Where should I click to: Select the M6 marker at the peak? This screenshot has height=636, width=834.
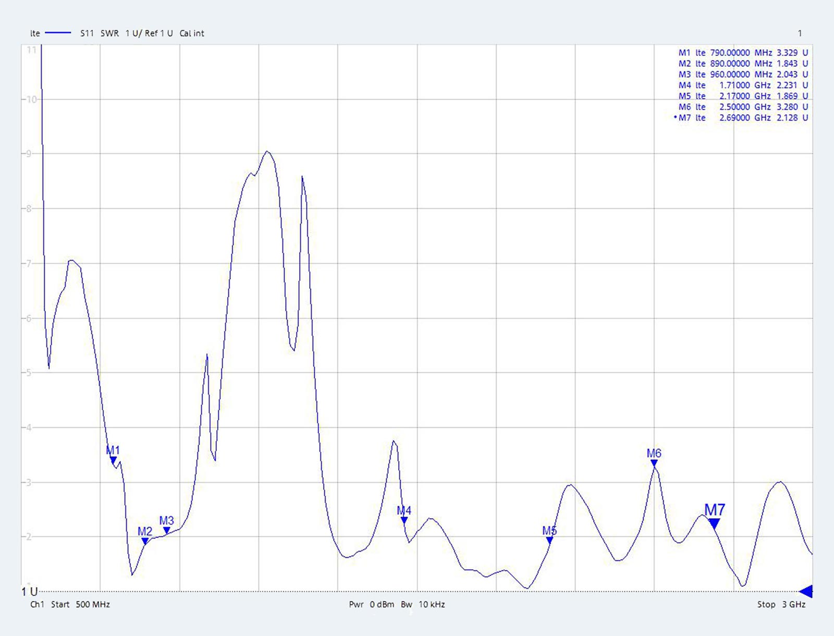[654, 463]
